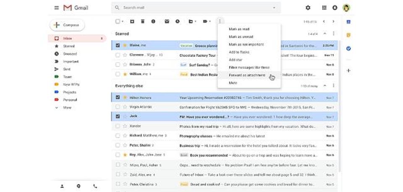Viewport: 403px width, 192px height.
Task: Open main menu hamburger icon
Action: (x=57, y=8)
